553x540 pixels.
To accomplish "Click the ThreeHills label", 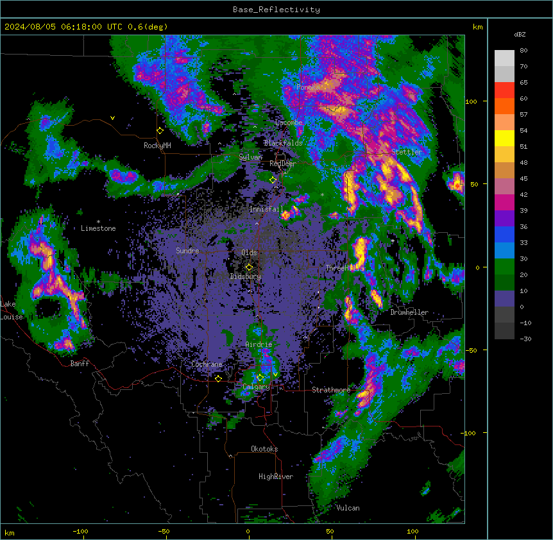I will point(345,268).
